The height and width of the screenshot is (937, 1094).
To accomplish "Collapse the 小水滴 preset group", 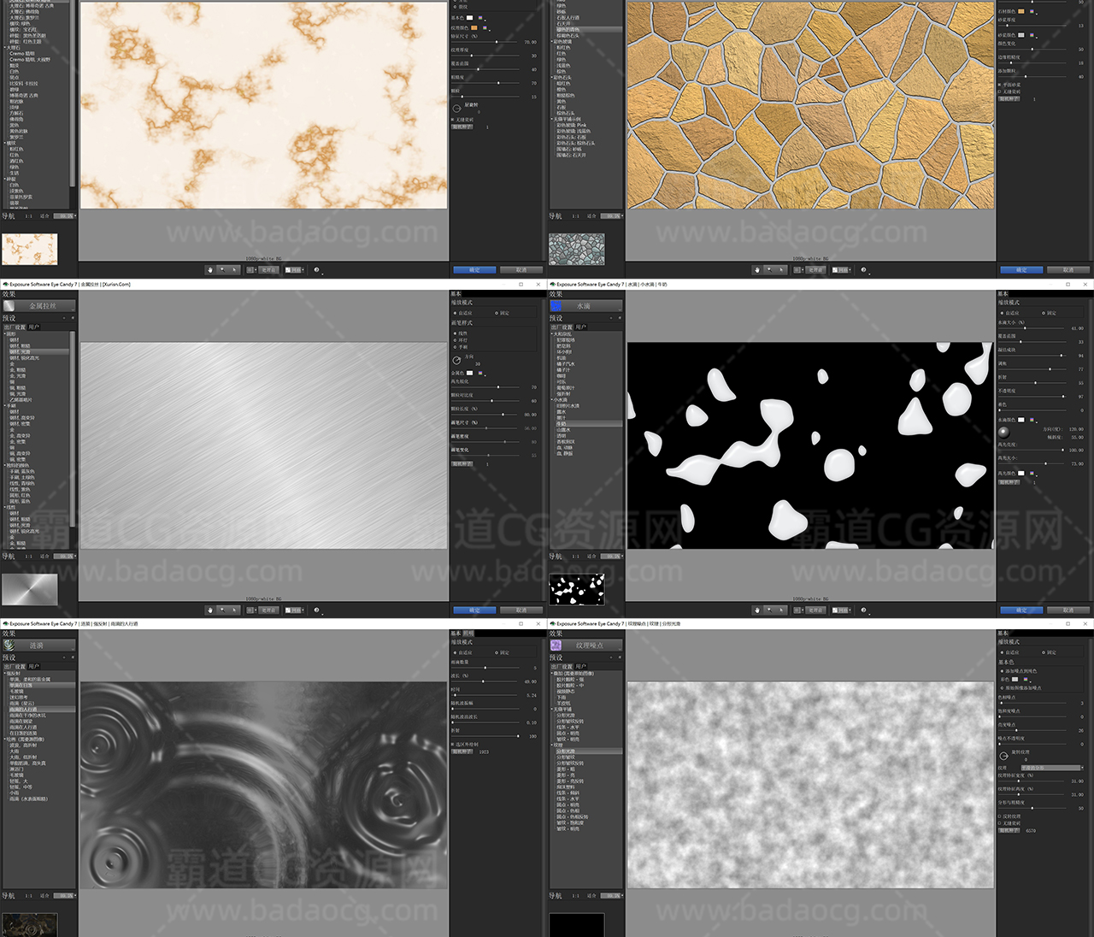I will tap(553, 399).
